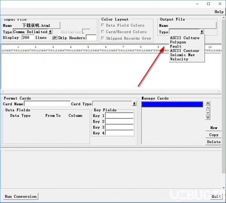Click the New card button
This screenshot has width=226, height=203.
tap(214, 128)
